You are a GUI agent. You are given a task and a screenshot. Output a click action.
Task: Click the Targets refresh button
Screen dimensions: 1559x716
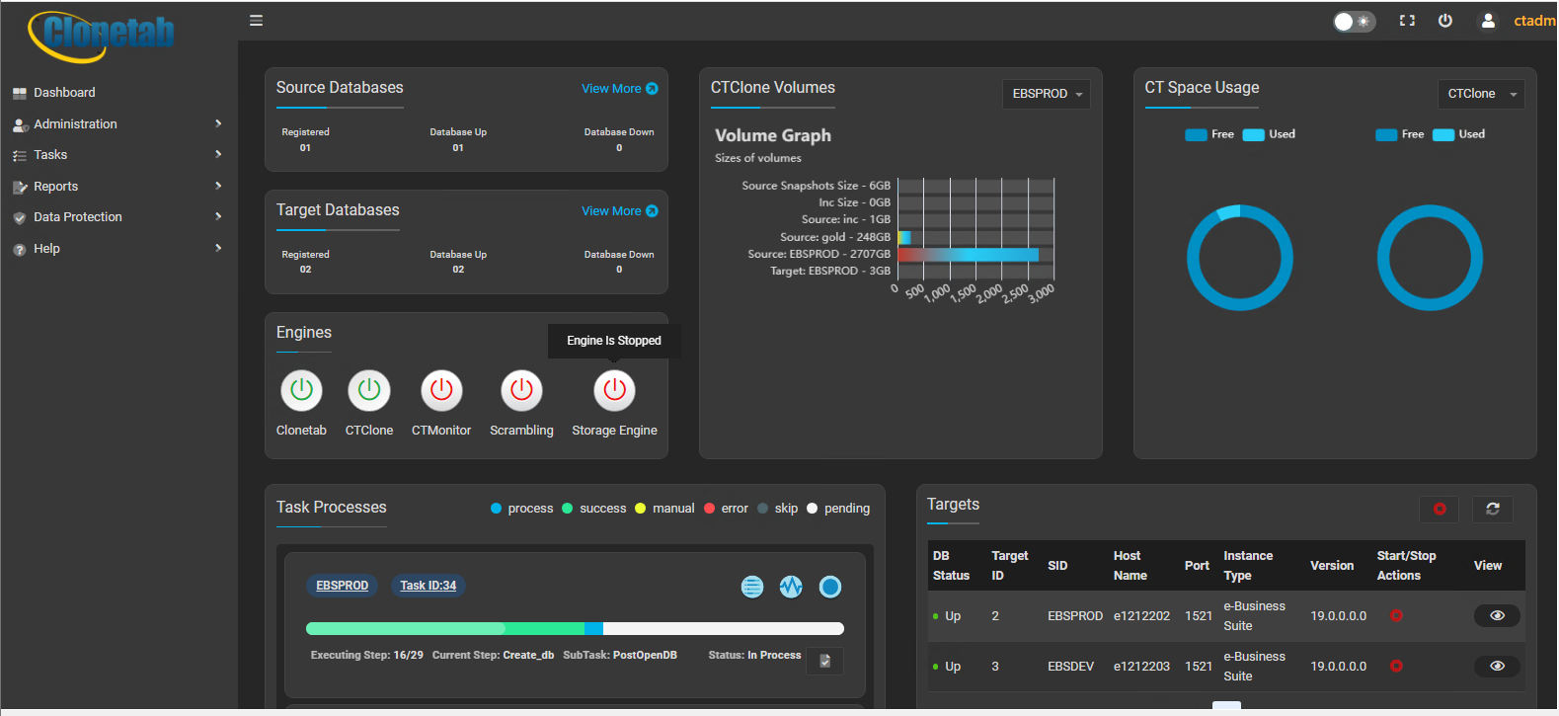(x=1492, y=509)
